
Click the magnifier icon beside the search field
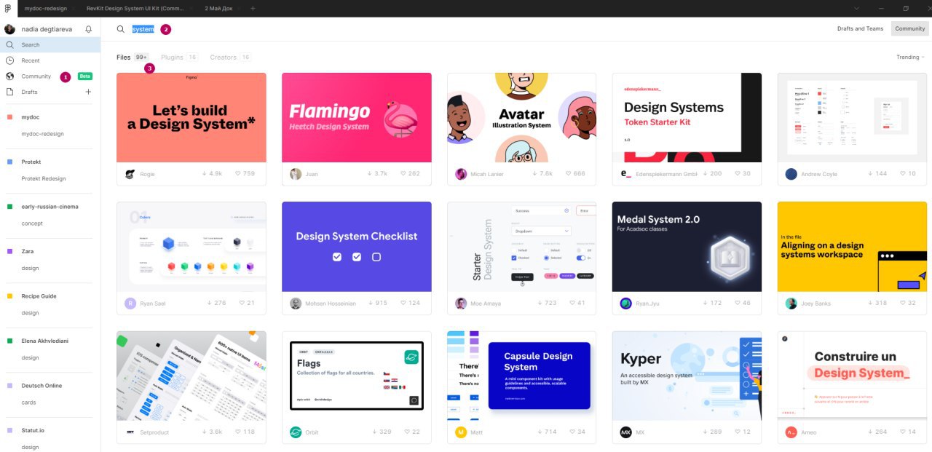(121, 29)
